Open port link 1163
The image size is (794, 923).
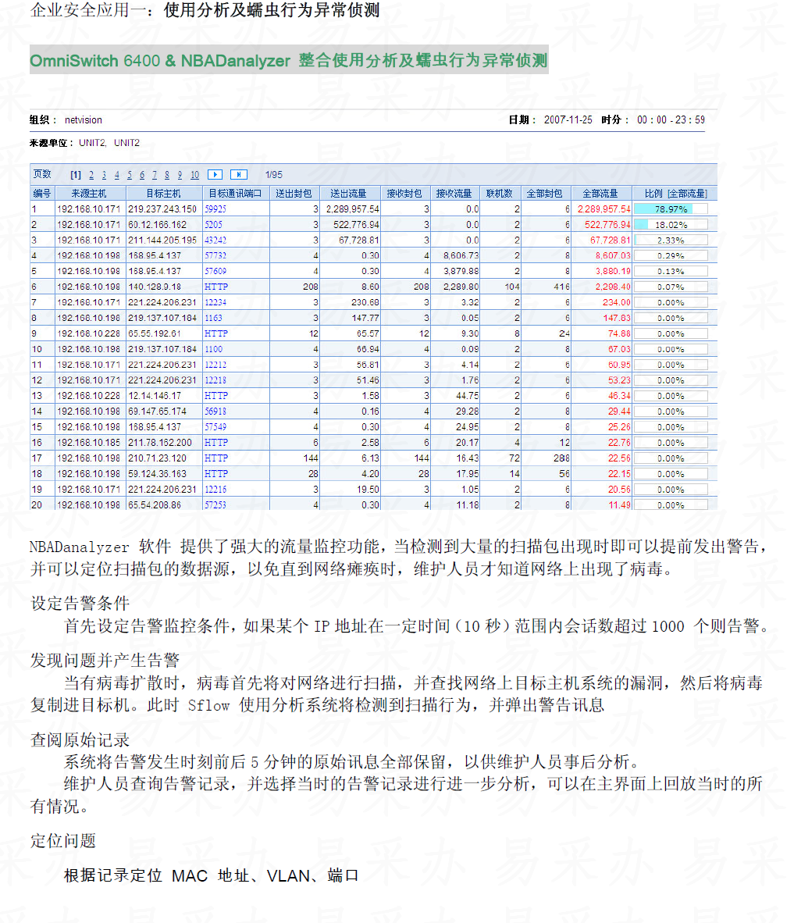tap(214, 318)
